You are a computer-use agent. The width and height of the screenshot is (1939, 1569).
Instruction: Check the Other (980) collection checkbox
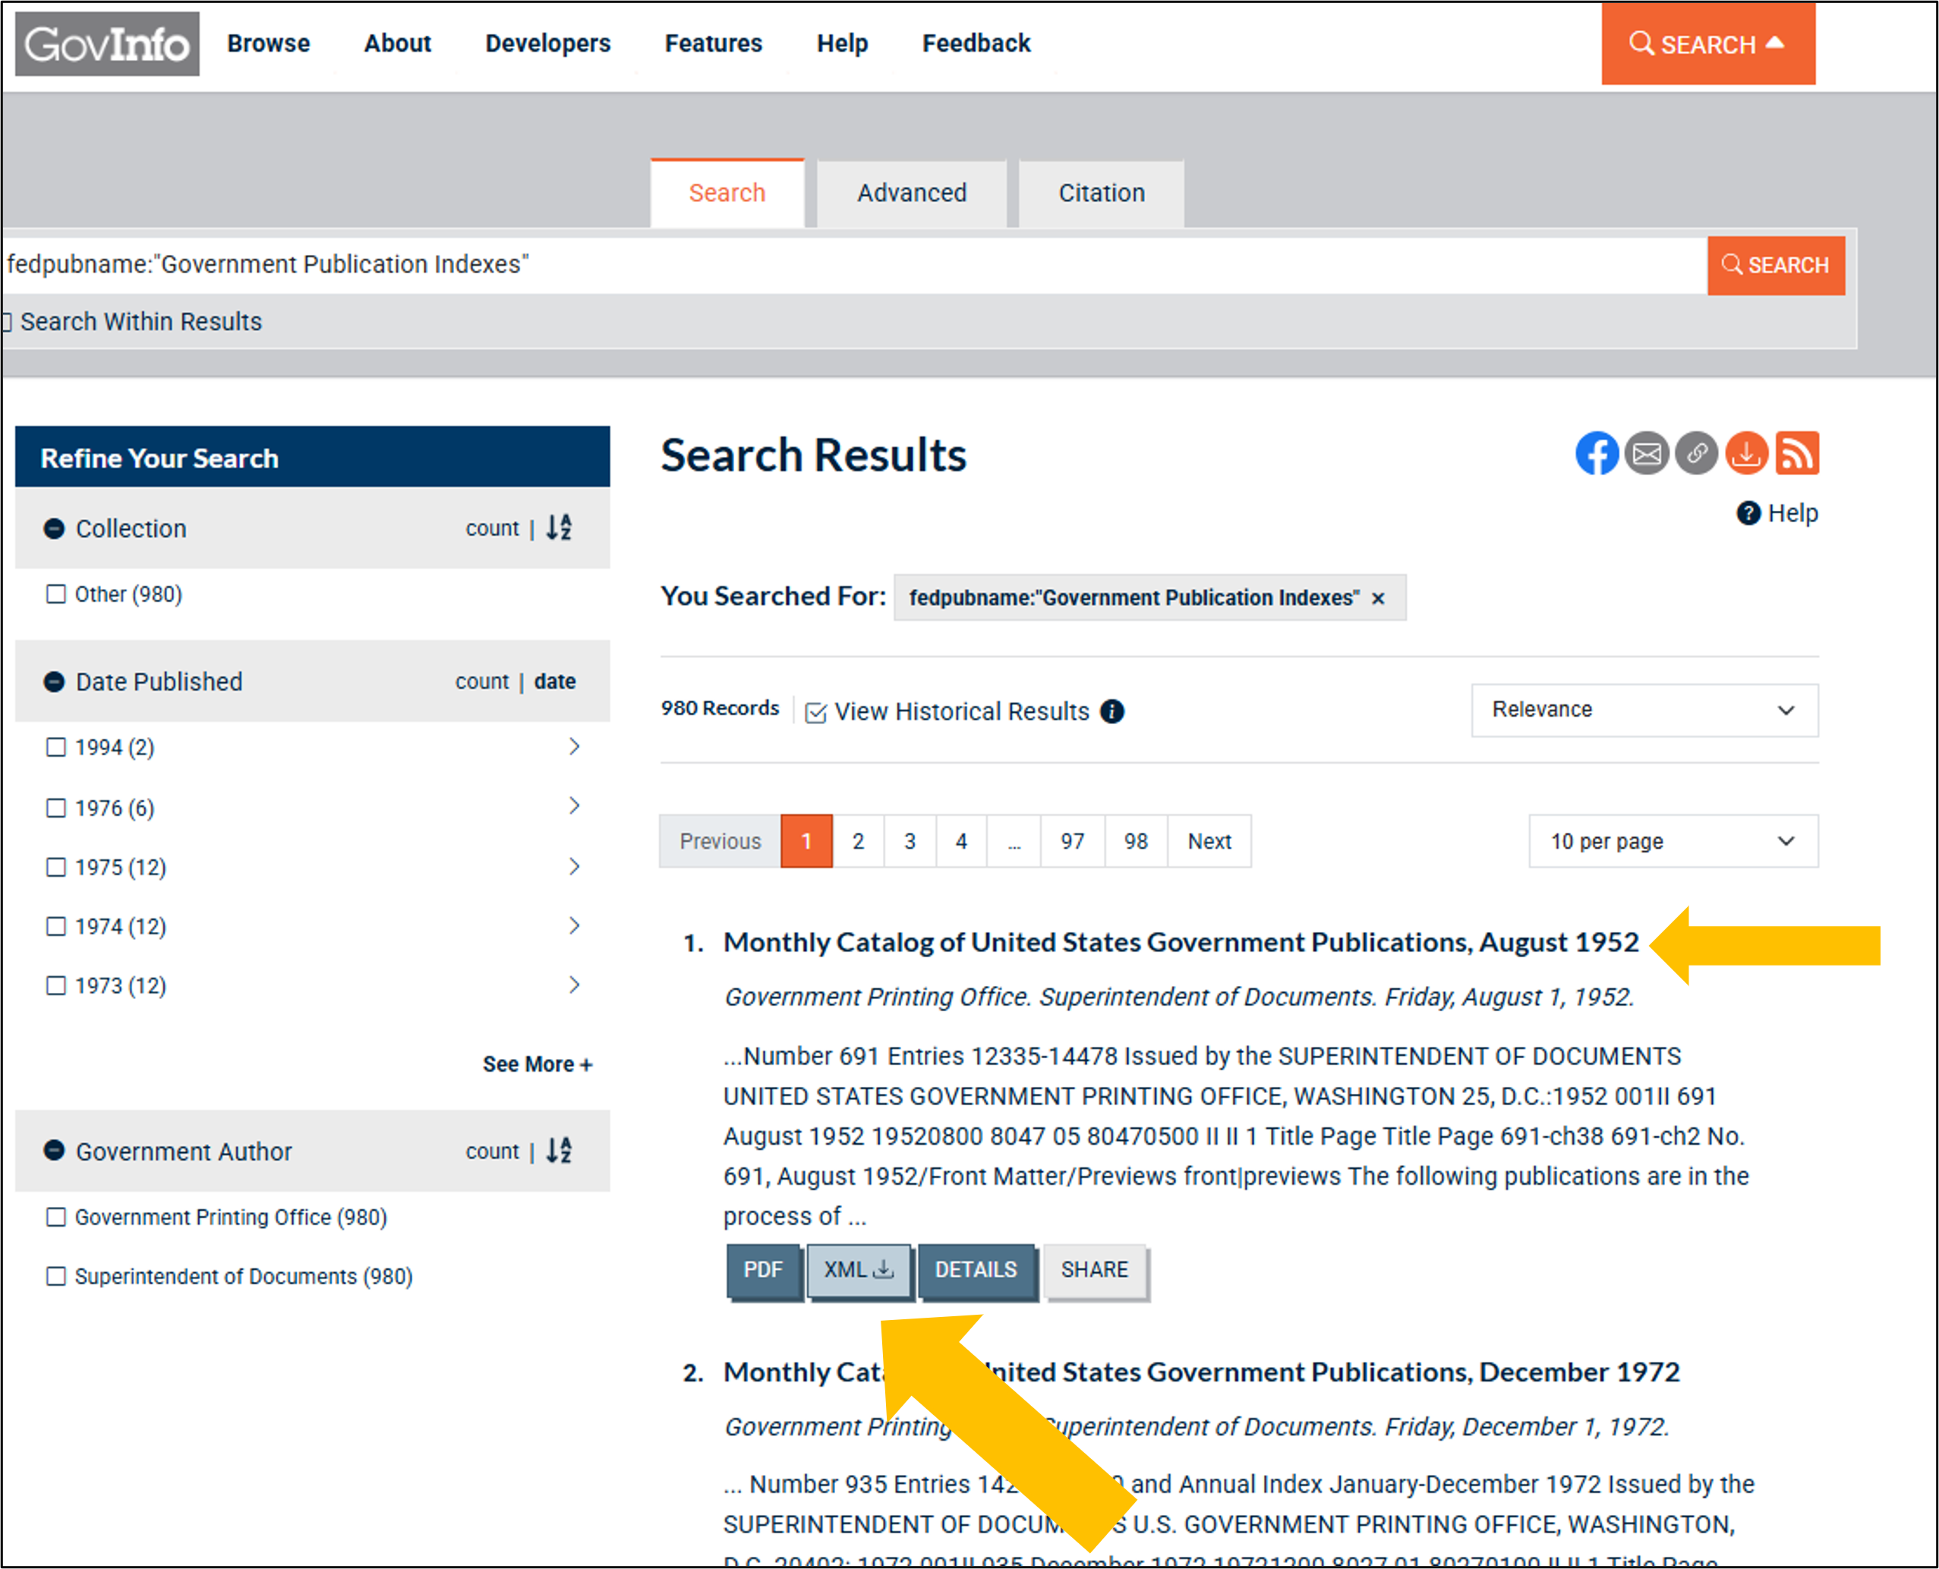point(57,594)
